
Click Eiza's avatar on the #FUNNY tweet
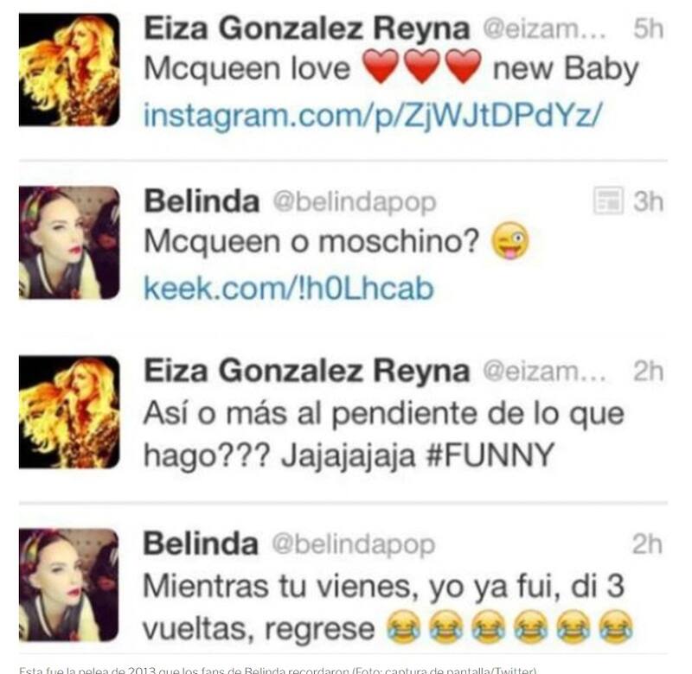[69, 411]
